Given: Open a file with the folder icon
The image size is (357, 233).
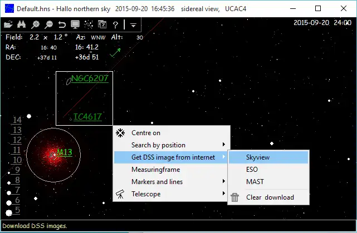Looking at the screenshot, I should 8,24.
